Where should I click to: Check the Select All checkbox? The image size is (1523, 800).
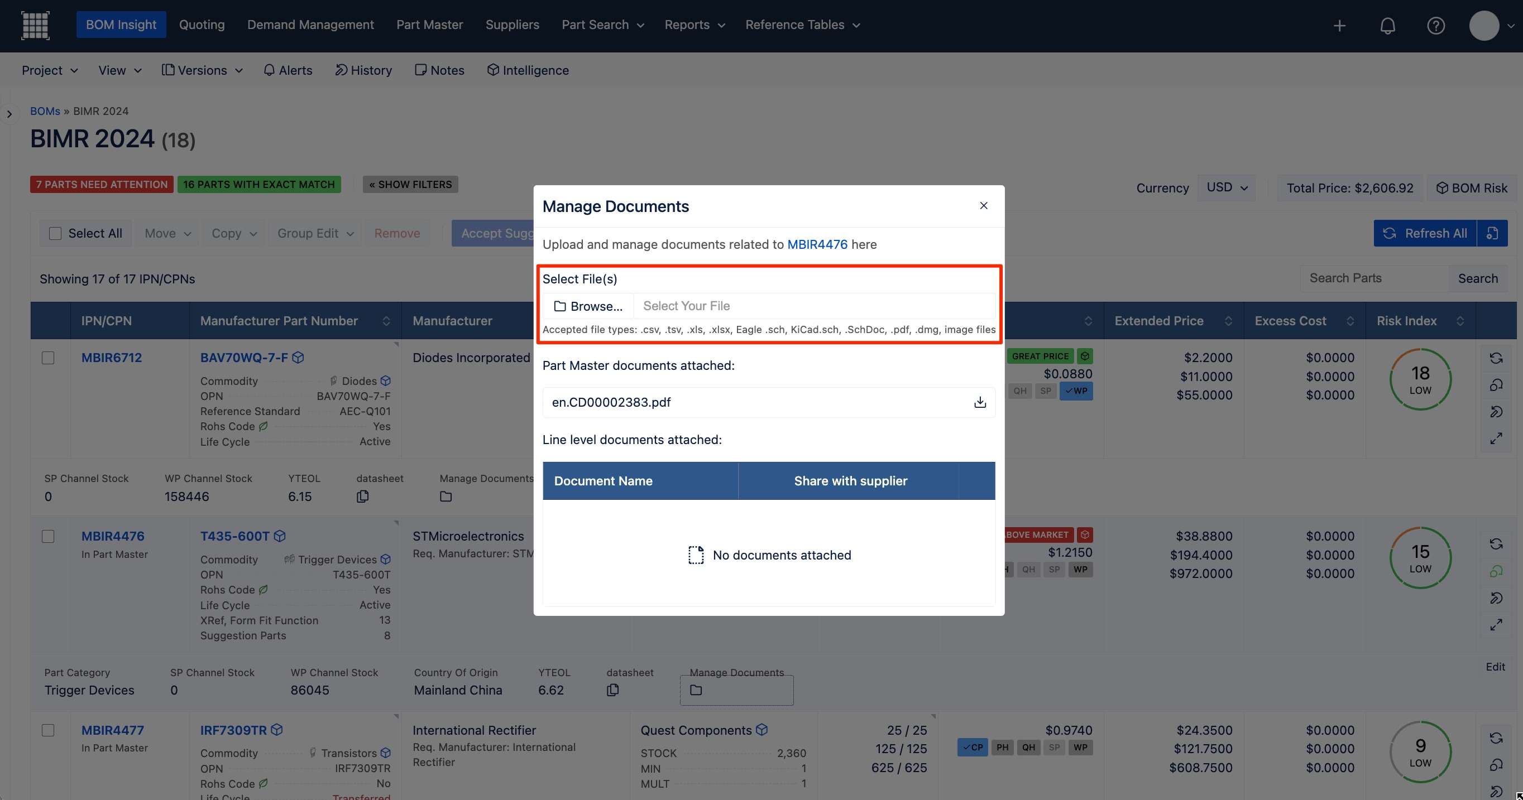(55, 233)
